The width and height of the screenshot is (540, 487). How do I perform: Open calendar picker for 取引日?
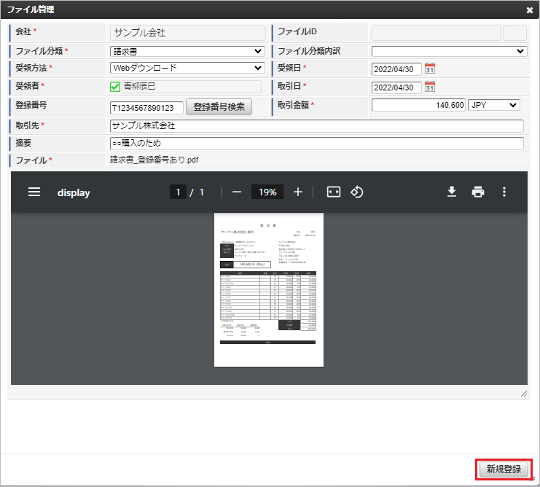coord(430,87)
